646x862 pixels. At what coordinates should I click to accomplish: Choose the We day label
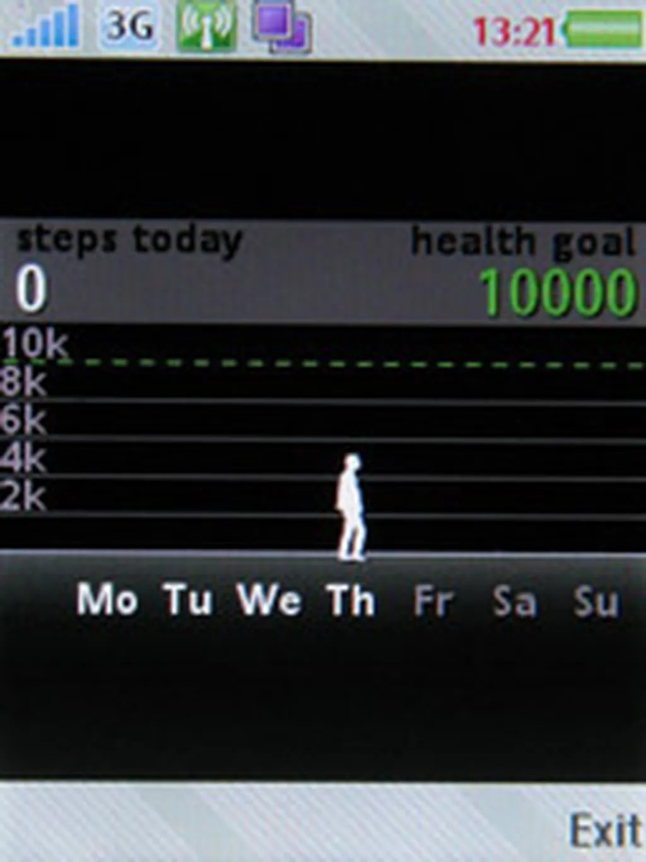pyautogui.click(x=269, y=599)
